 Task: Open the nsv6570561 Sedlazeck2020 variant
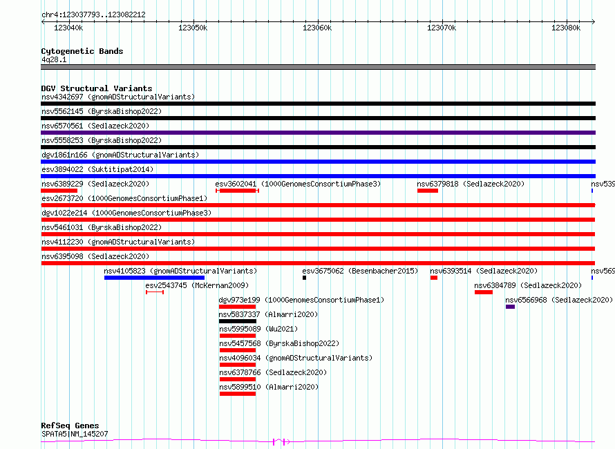click(95, 126)
